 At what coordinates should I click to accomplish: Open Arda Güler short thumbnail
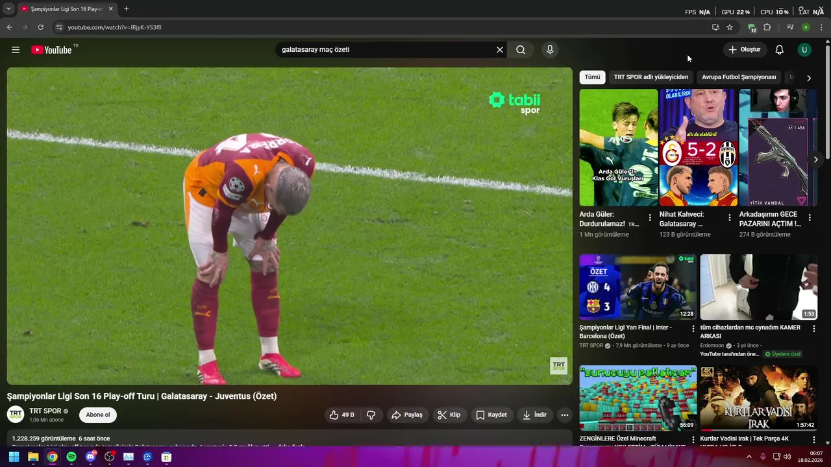pyautogui.click(x=619, y=148)
